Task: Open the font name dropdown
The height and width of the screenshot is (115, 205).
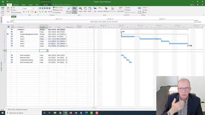Action: pyautogui.click(x=32, y=9)
